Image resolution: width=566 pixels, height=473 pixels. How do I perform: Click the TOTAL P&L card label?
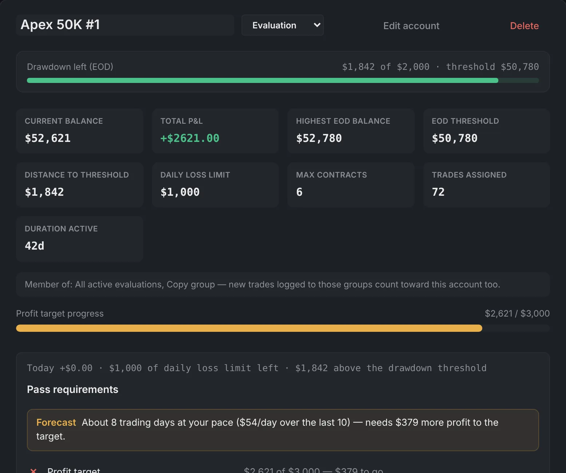pos(182,121)
